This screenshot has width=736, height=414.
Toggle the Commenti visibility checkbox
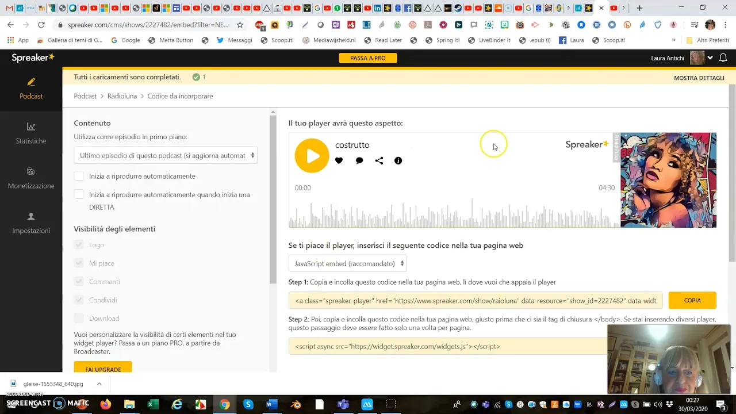79,282
